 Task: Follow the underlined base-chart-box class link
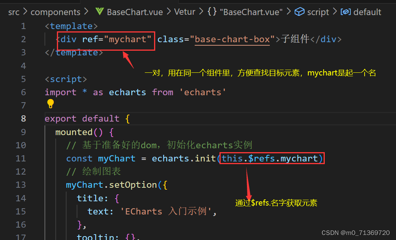[x=232, y=39]
